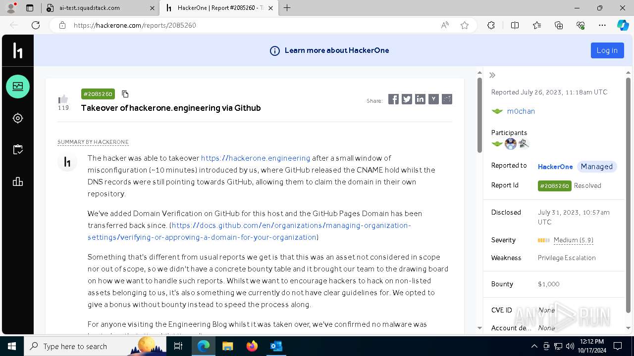Show hidden tray icons chevron

534,346
